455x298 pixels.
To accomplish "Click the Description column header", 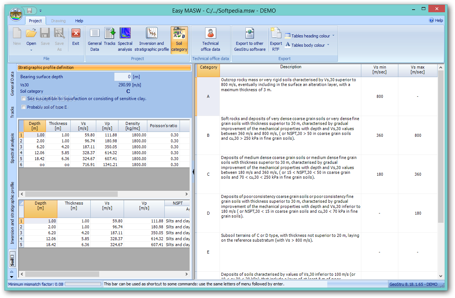I will (291, 70).
